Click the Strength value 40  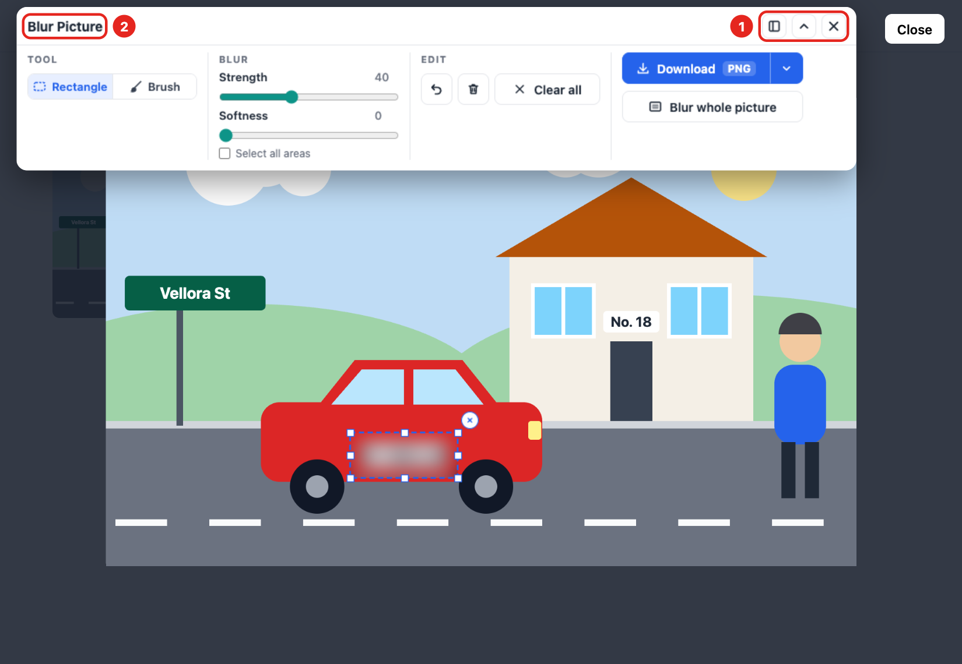pos(382,77)
